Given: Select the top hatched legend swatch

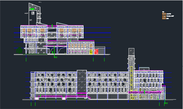Looking at the screenshot, I should coord(164,14).
